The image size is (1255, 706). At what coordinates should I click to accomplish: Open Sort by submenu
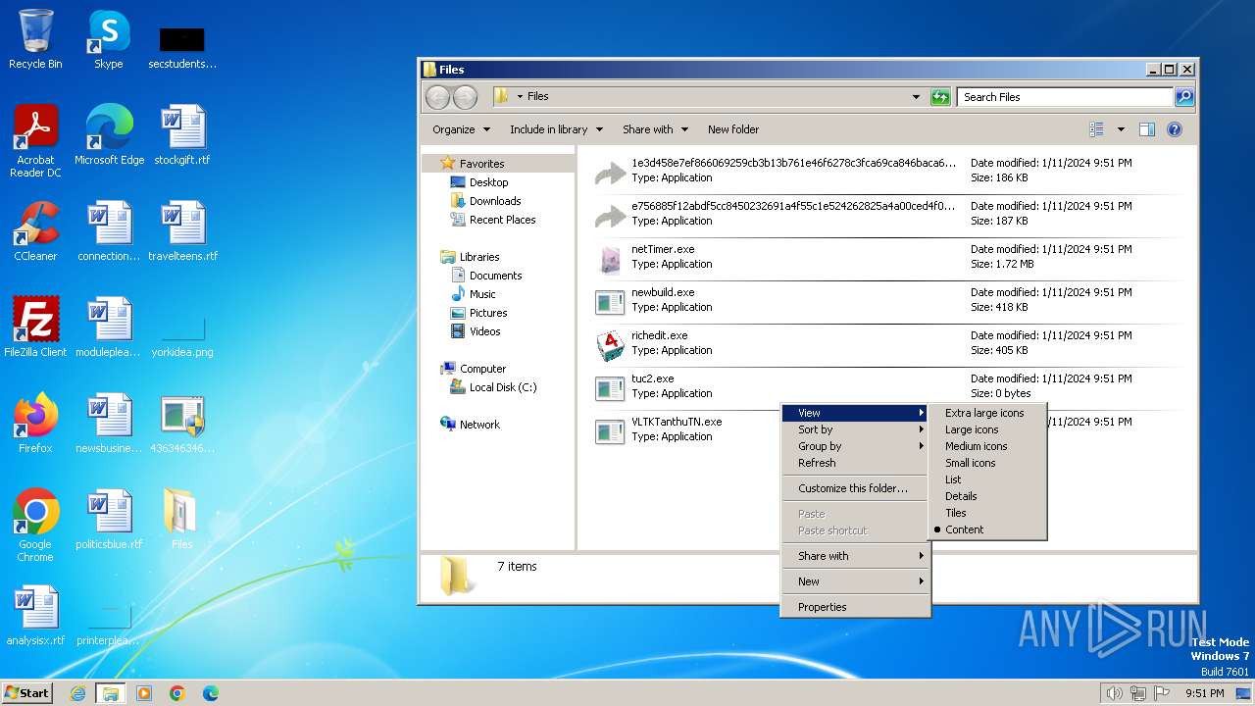pyautogui.click(x=855, y=429)
